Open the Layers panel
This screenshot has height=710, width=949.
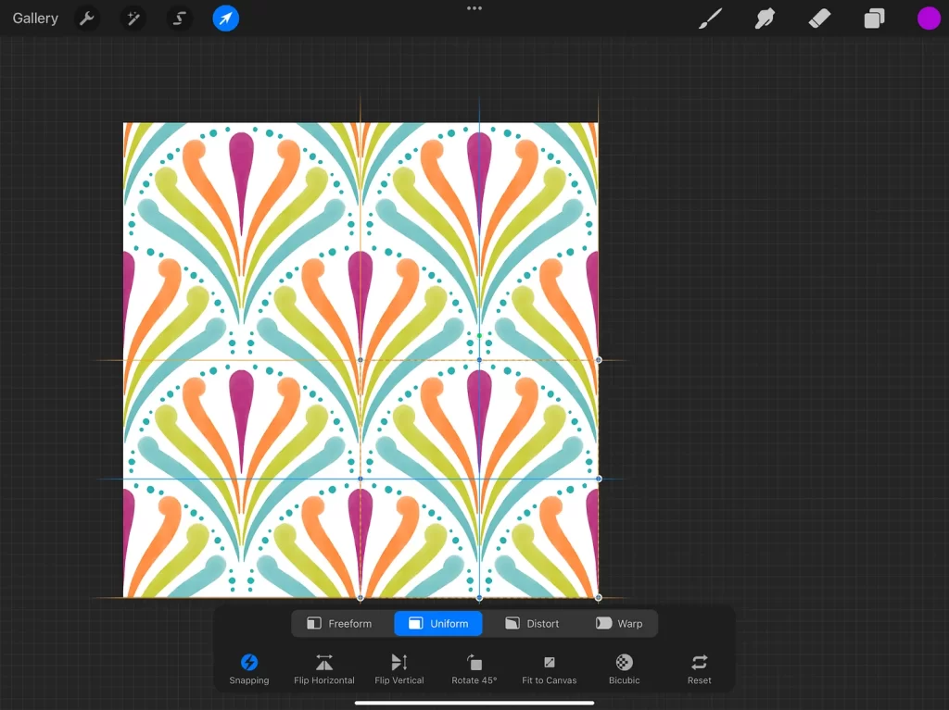coord(874,19)
